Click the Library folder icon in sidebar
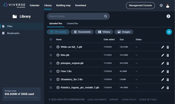Viewport: 175px width, 104px height. [x=14, y=16]
